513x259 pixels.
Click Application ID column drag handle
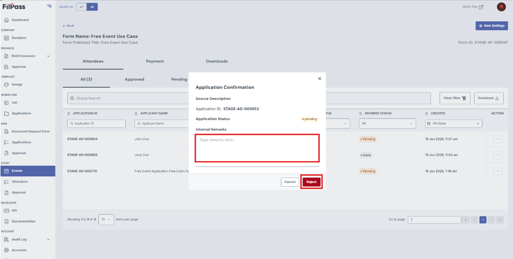pos(69,113)
